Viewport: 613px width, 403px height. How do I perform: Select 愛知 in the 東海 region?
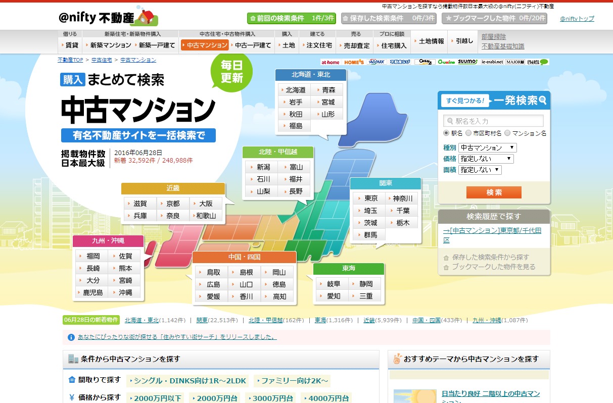(332, 296)
